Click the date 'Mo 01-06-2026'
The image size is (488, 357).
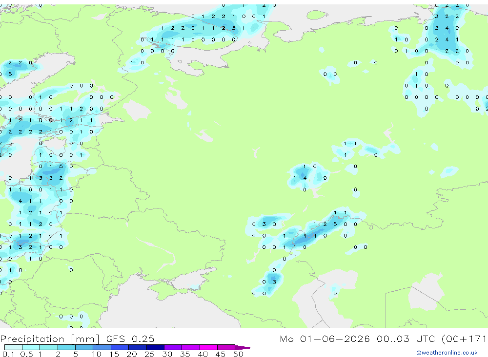pos(325,338)
